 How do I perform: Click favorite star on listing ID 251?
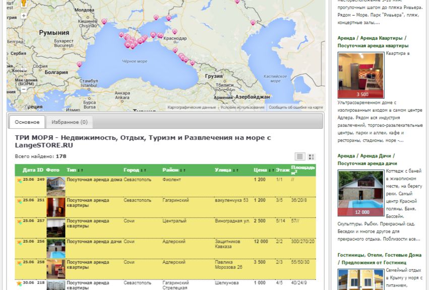(19, 201)
